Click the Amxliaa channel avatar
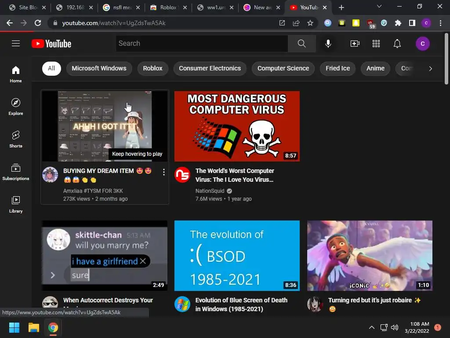This screenshot has width=450, height=338. pos(50,174)
